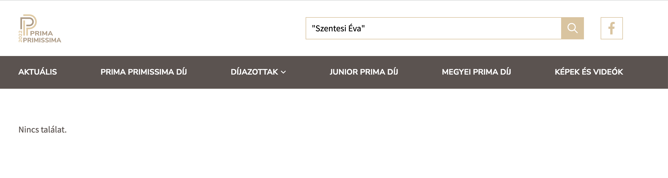This screenshot has width=668, height=178.
Task: Click the Prima Primissima logo
Action: point(40,29)
